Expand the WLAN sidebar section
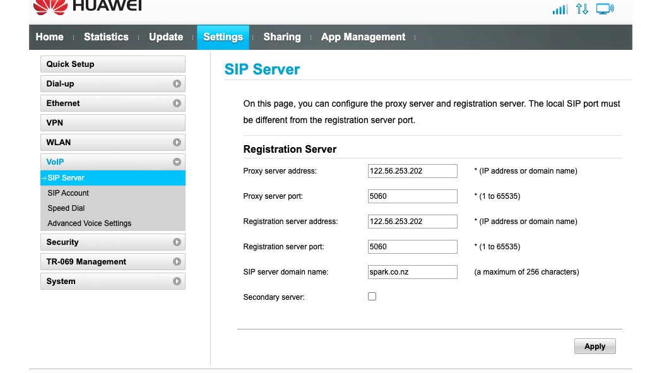669x373 pixels. [112, 143]
